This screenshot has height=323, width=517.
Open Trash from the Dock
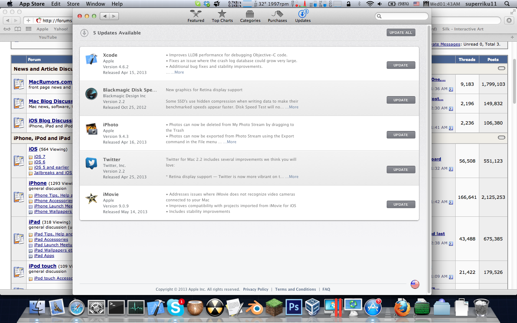[481, 308]
